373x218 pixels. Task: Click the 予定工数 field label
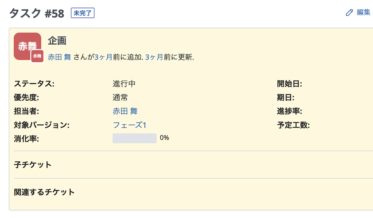[293, 125]
